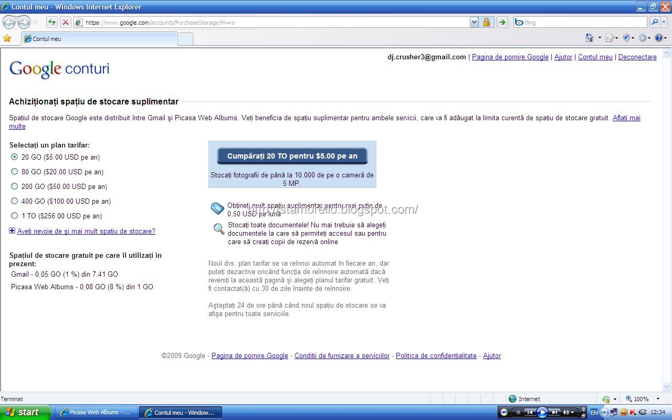Click the Refresh page icon
Screen dimensions: 672x420
tap(51, 22)
